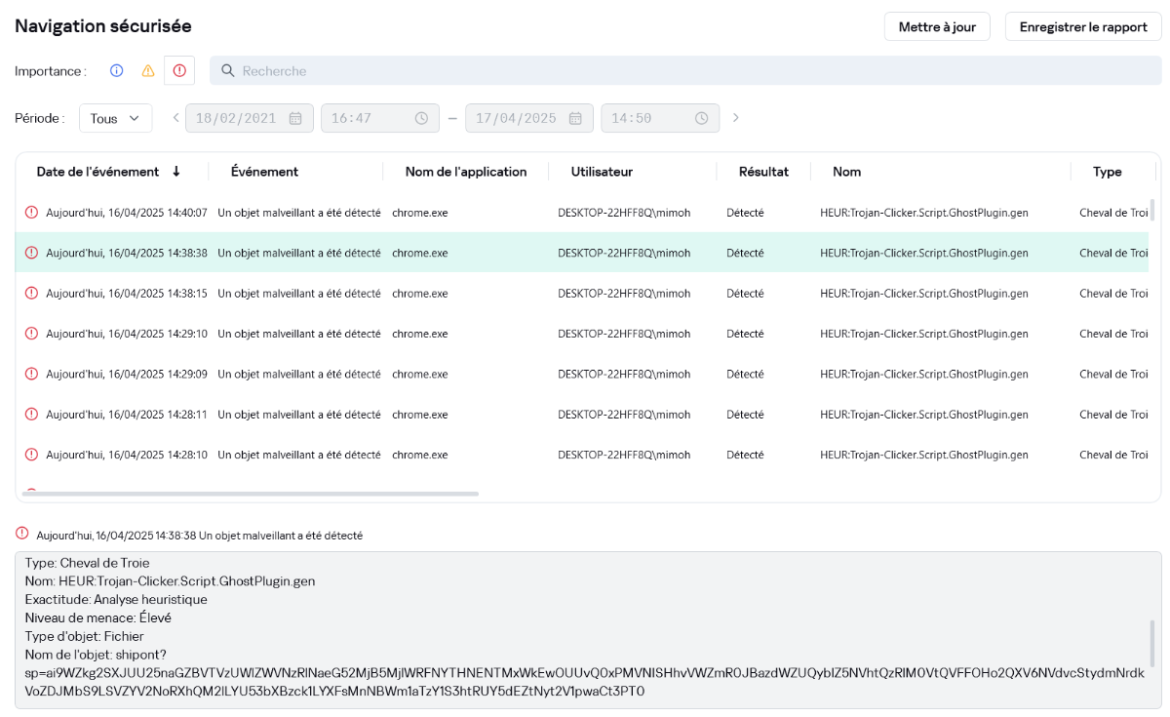Open calendar for start date 18/02/2021
This screenshot has width=1170, height=717.
click(295, 118)
